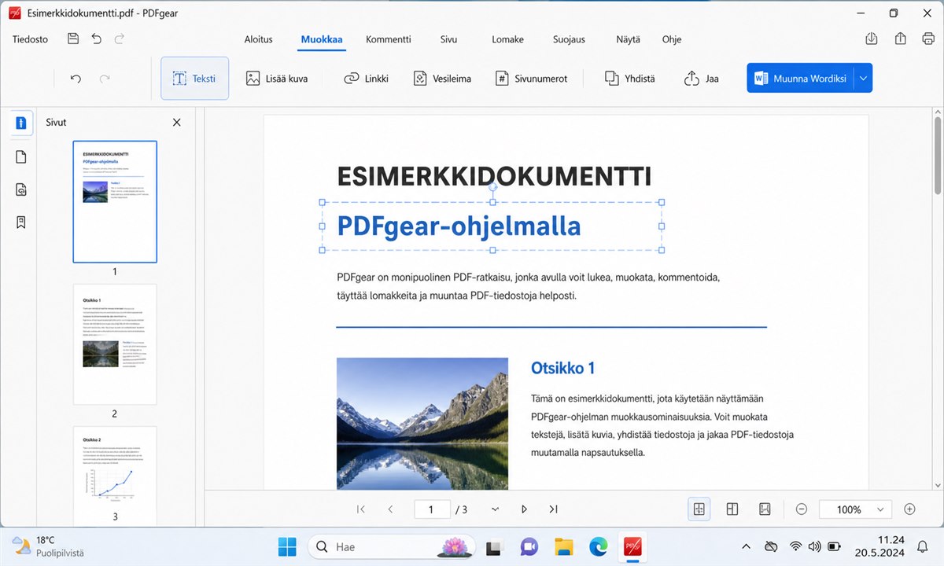Select page 2 thumbnail
Viewport: 944px width, 566px height.
point(115,344)
